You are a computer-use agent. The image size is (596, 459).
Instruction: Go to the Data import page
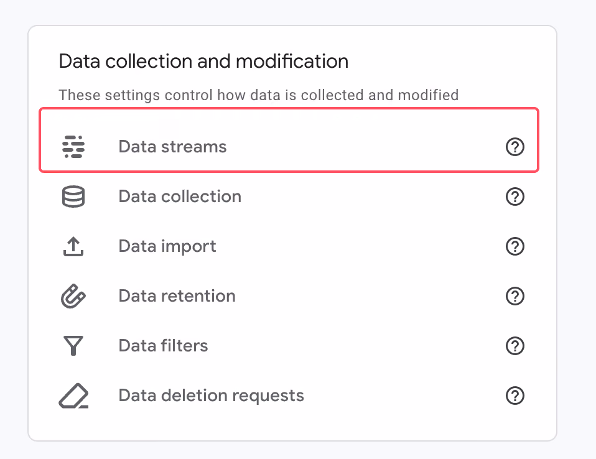[x=289, y=246]
